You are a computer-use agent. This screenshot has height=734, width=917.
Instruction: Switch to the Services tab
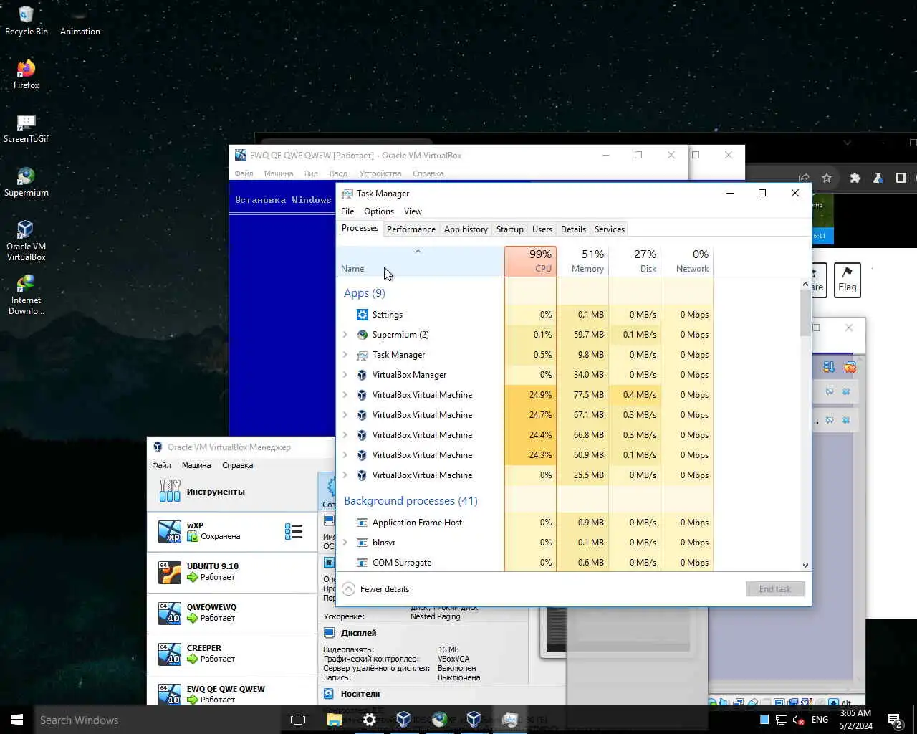(x=610, y=229)
